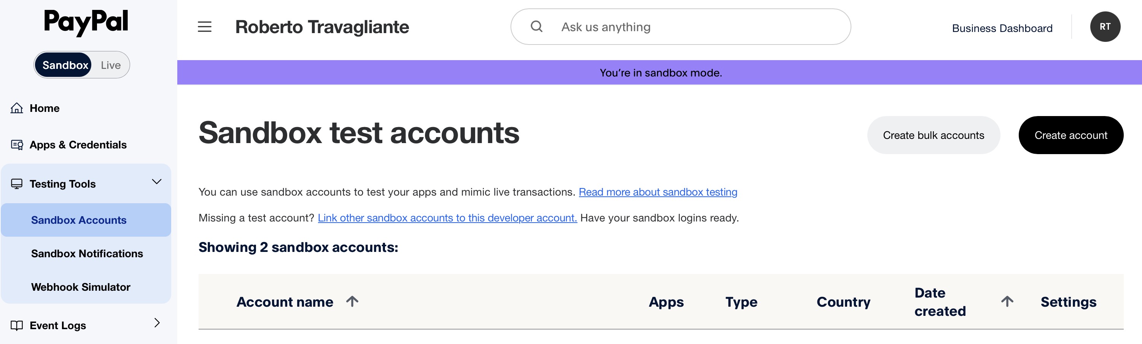Collapse the Testing Tools chevron

coord(156,182)
